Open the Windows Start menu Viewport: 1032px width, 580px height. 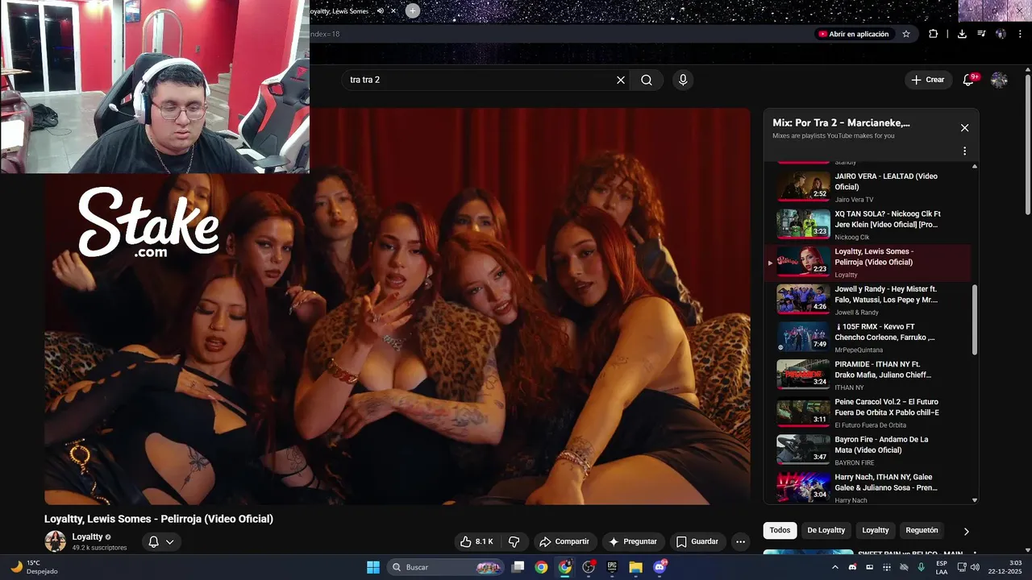[x=373, y=567]
